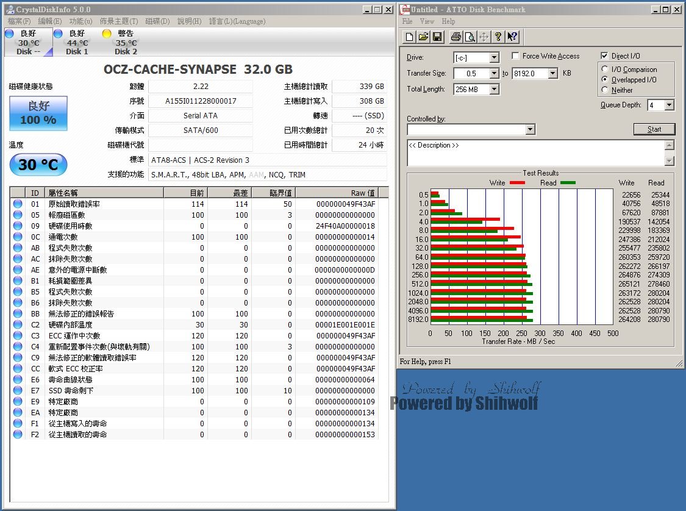Click the status orb for attribute C2 row
Viewport: 686px width, 511px height.
point(18,324)
